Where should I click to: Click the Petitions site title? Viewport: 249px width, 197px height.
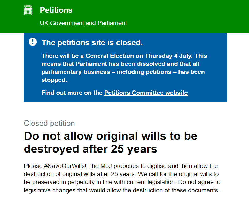click(56, 10)
